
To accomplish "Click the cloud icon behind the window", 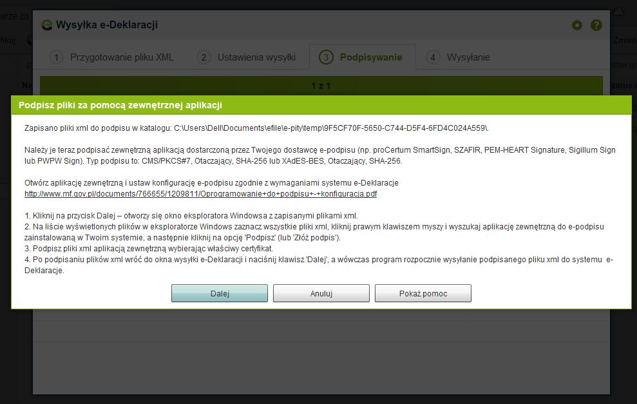I will 618,12.
